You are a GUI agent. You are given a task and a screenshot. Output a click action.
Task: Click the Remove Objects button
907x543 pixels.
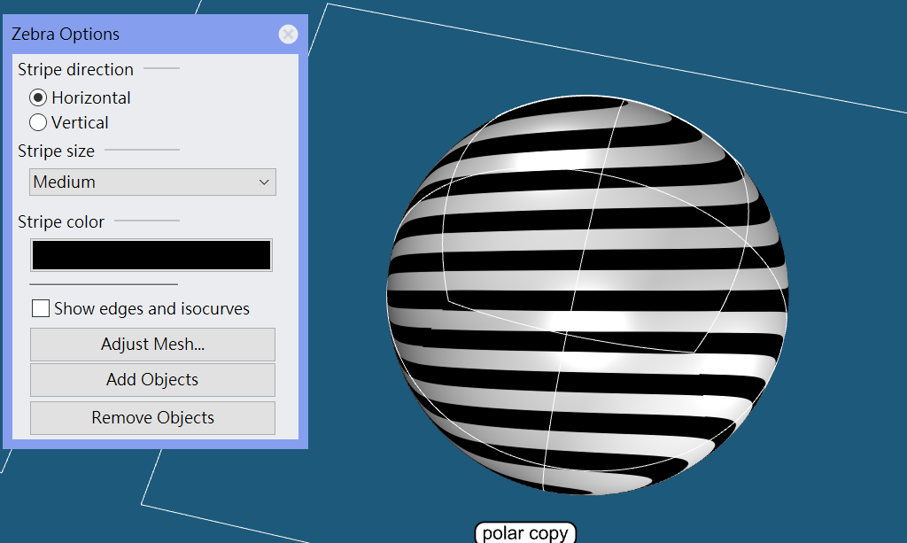click(x=152, y=418)
